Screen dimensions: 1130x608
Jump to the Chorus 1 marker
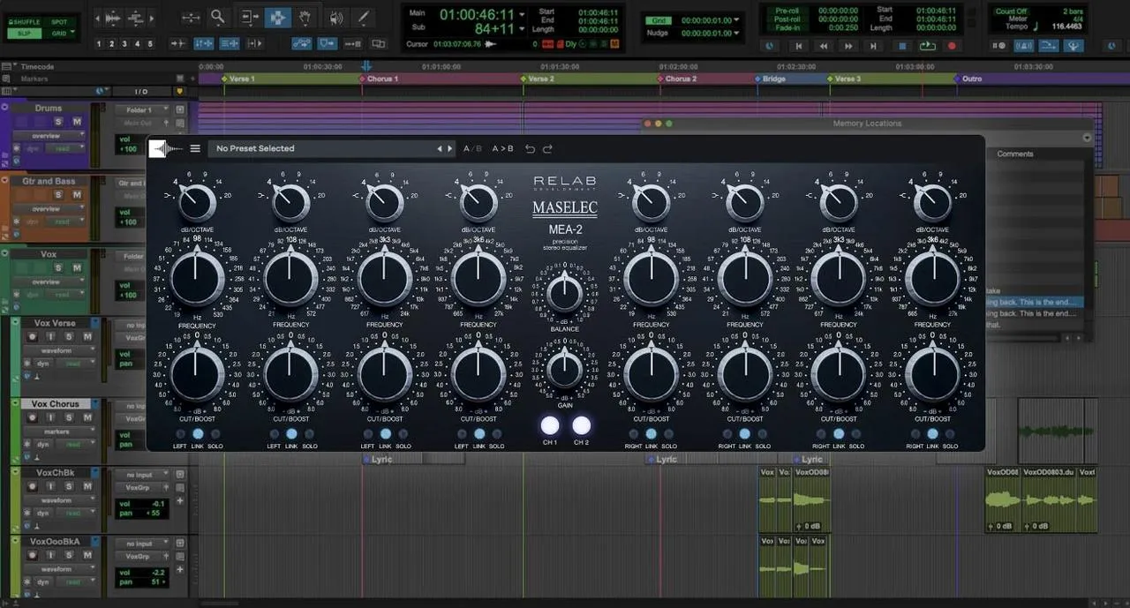pos(381,79)
